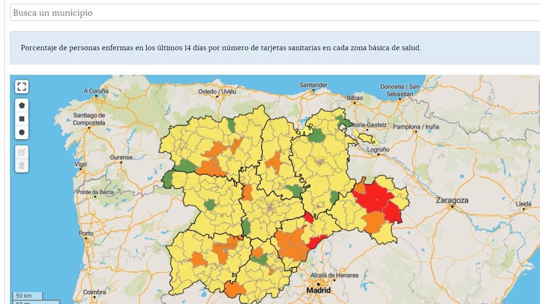The image size is (540, 304).
Task: Toggle fullscreen map view
Action: (x=22, y=87)
